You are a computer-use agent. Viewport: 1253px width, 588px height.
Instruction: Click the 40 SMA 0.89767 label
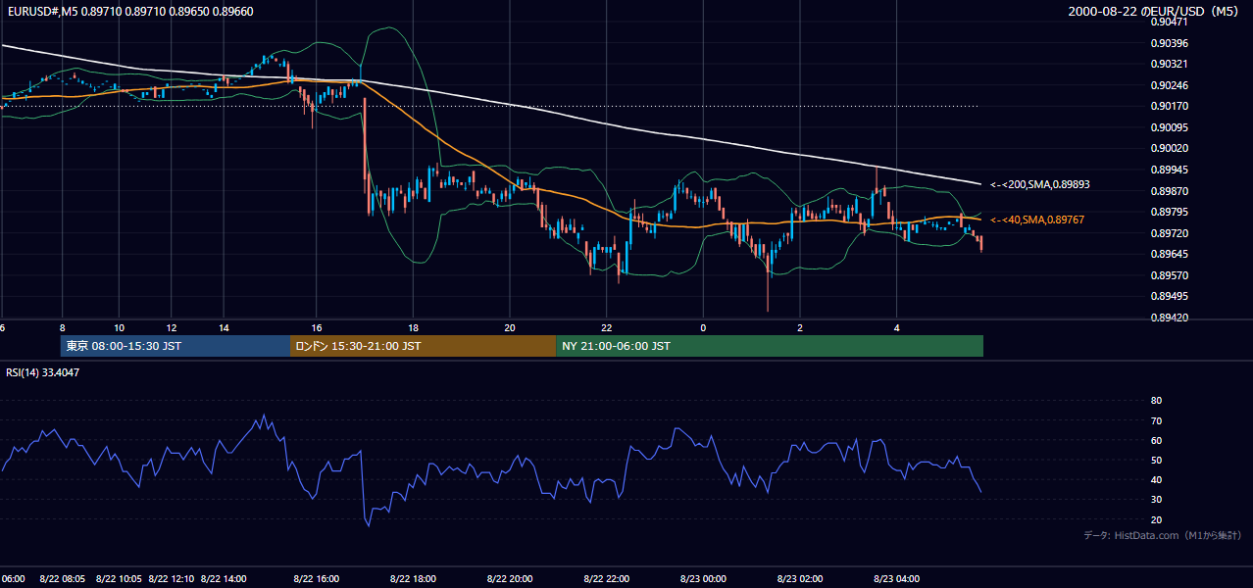[x=1037, y=220]
